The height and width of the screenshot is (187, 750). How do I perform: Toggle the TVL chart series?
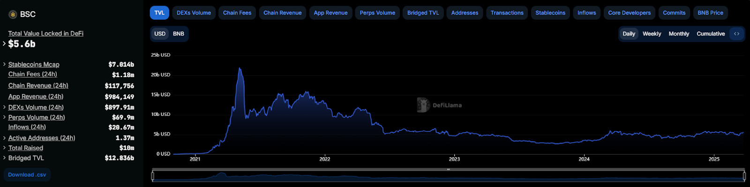click(x=159, y=13)
